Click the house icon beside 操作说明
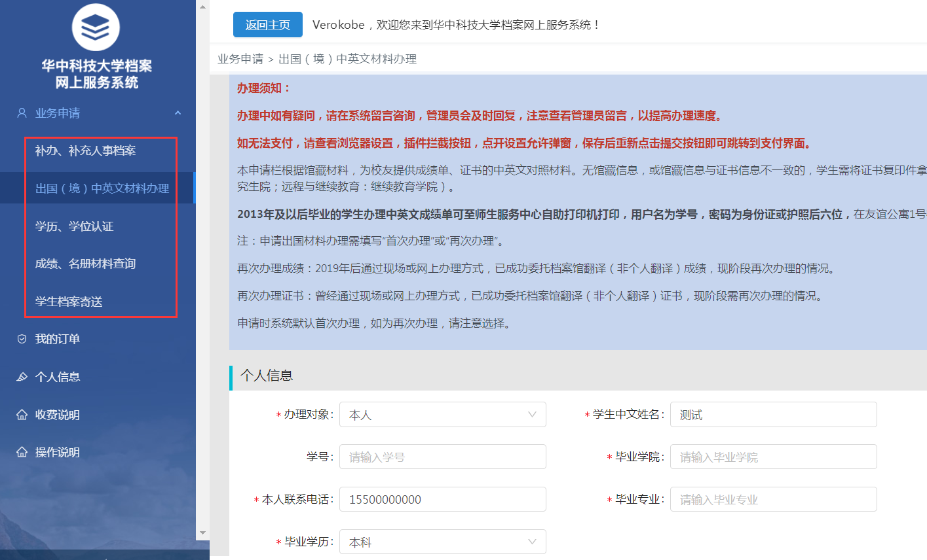This screenshot has height=560, width=927. (x=22, y=452)
